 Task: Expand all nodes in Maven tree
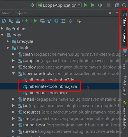click(x=63, y=21)
